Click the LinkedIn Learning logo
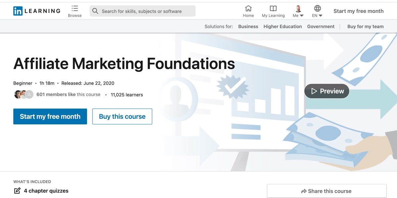The width and height of the screenshot is (397, 198). point(37,11)
